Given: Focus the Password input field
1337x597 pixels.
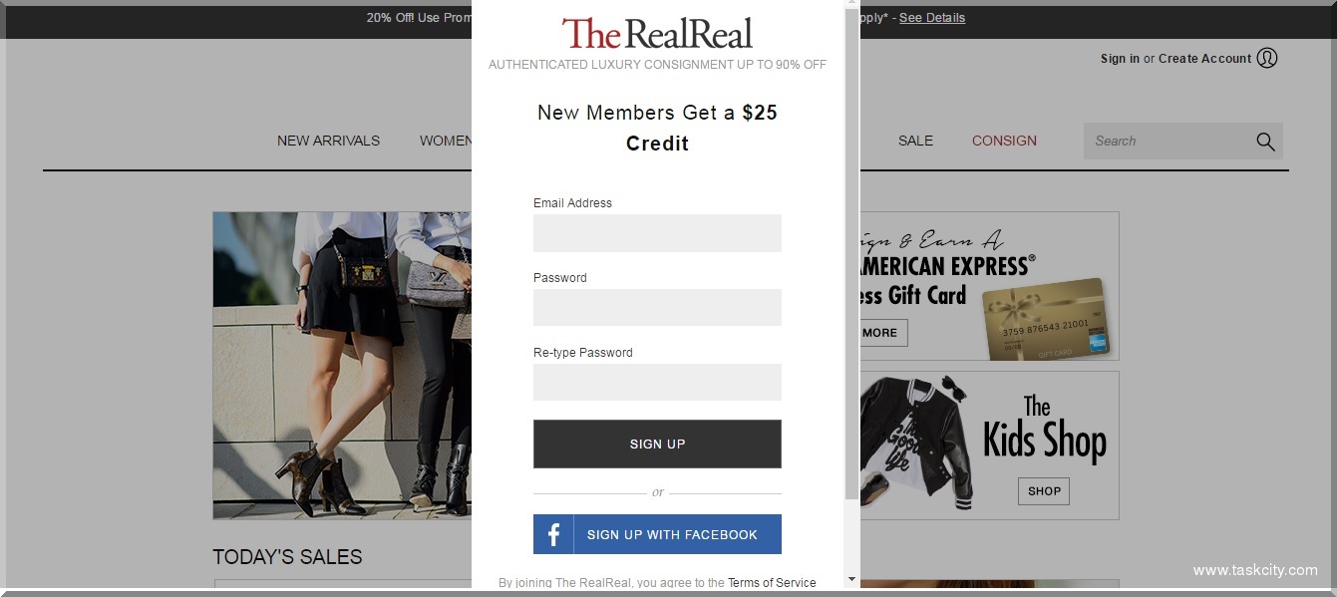Looking at the screenshot, I should pyautogui.click(x=657, y=308).
